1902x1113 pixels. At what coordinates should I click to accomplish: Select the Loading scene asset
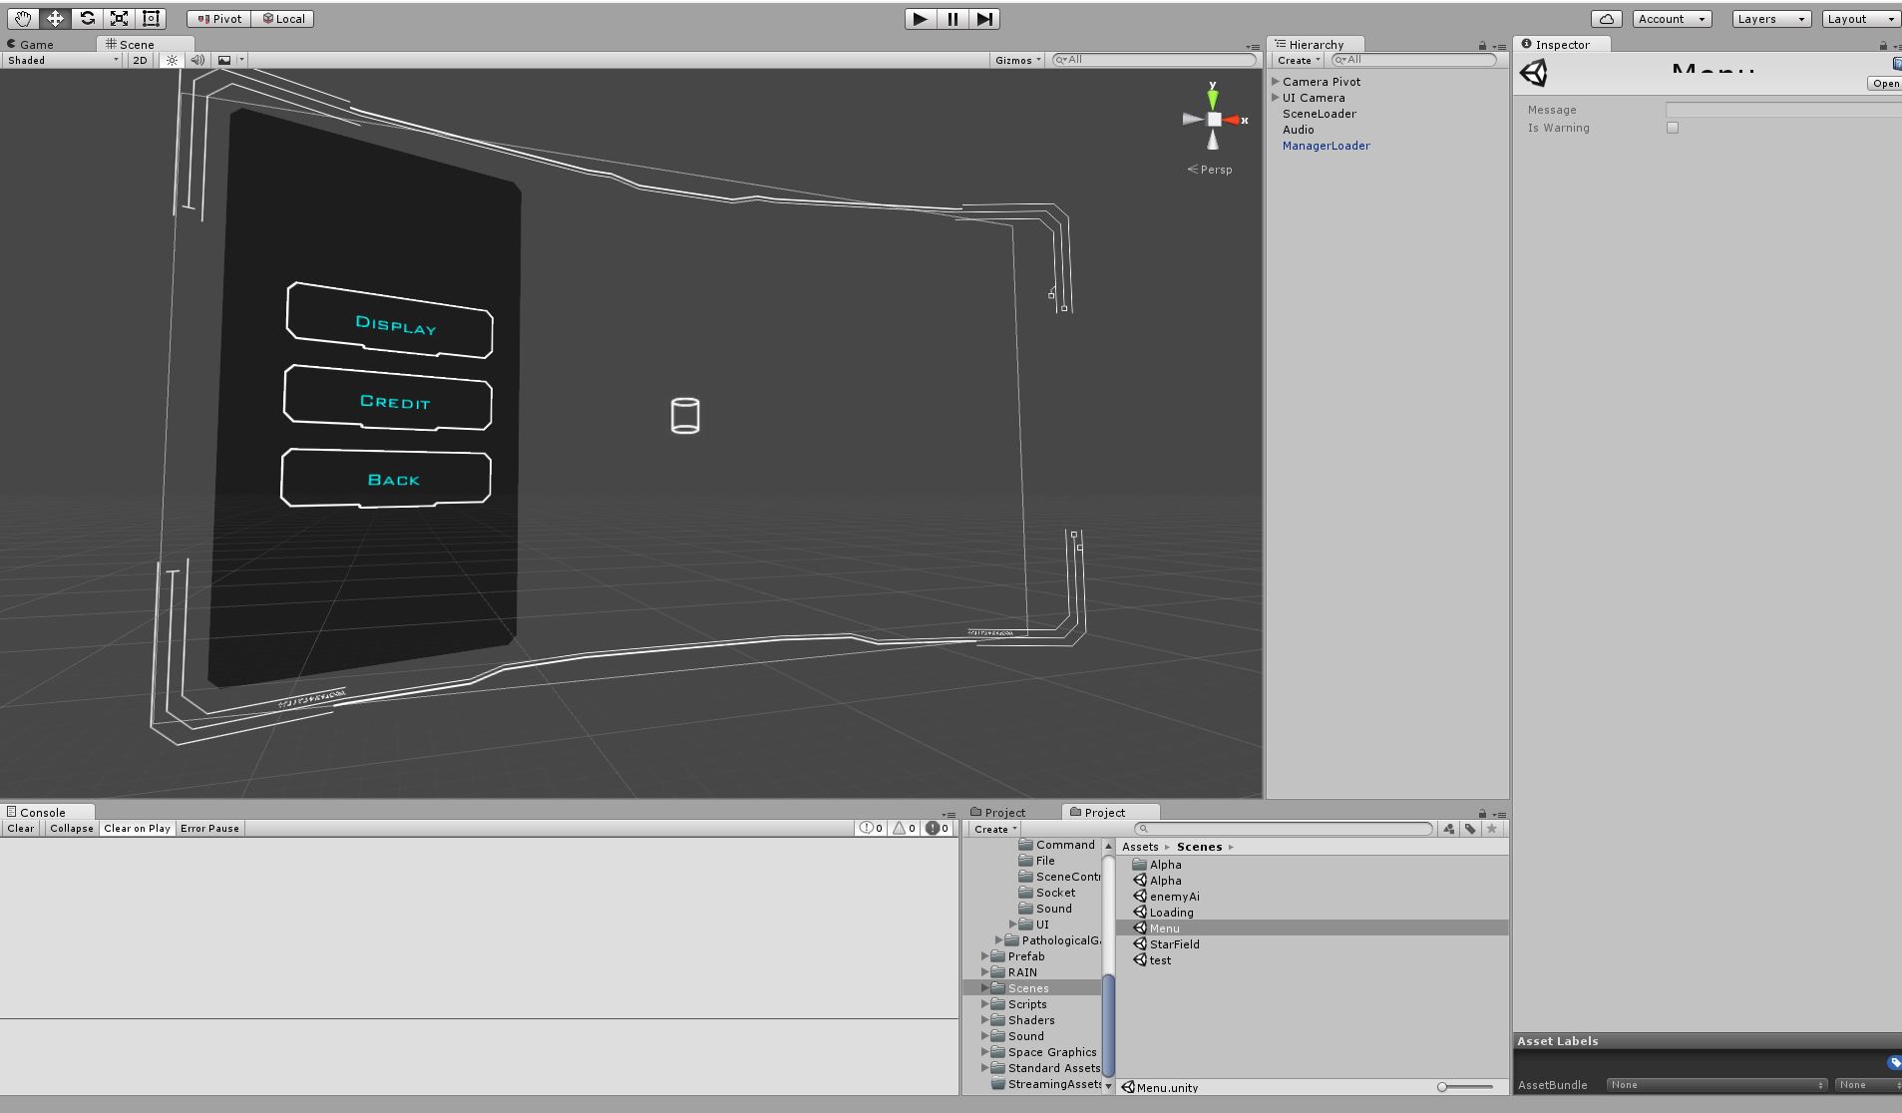click(x=1312, y=913)
